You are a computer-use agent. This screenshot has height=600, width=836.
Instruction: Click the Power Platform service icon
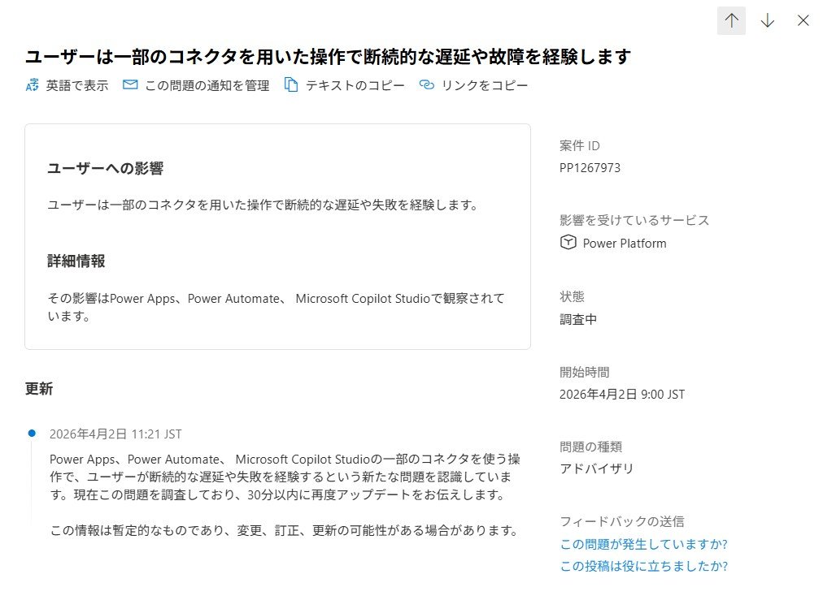568,243
